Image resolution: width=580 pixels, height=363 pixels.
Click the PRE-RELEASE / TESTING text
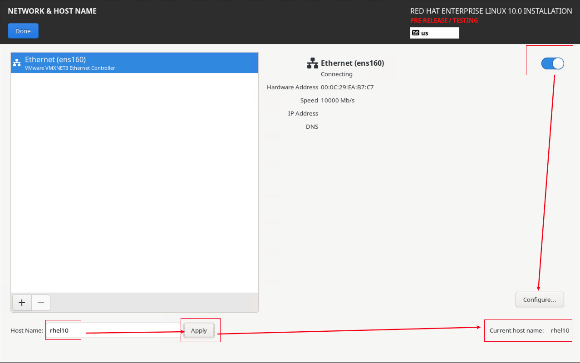(444, 20)
